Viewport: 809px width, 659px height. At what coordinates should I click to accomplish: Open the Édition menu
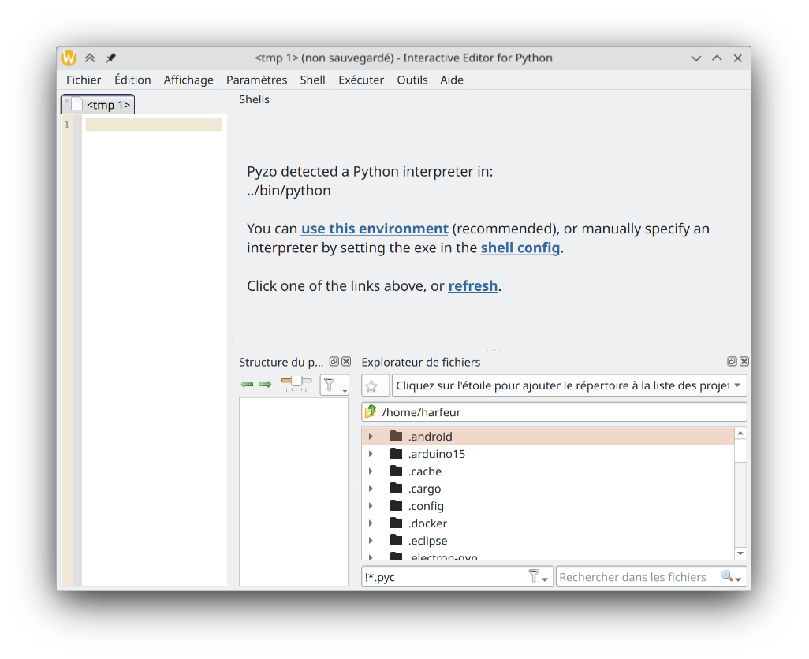click(x=132, y=80)
